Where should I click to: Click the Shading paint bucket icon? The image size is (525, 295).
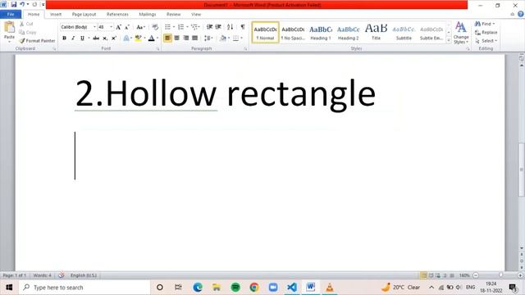223,39
